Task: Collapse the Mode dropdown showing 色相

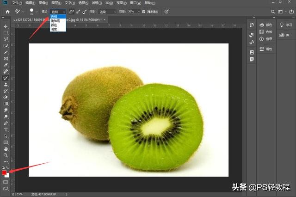Action: (58, 12)
